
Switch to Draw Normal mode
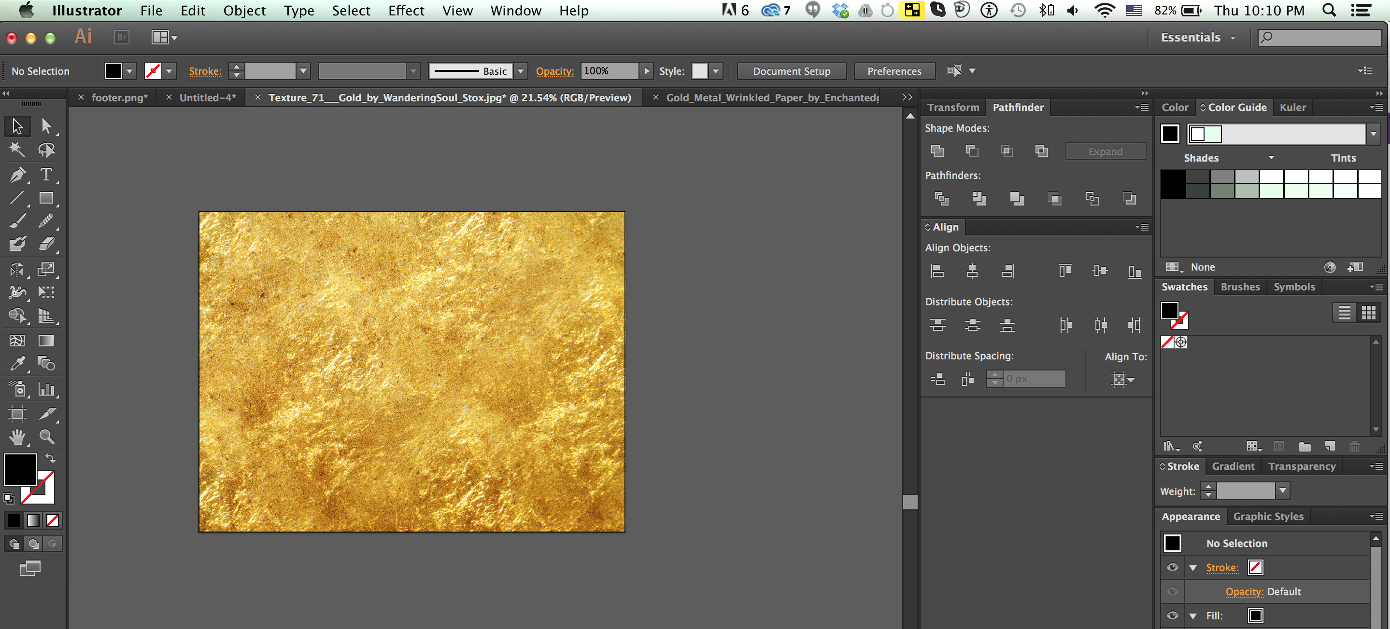(14, 544)
